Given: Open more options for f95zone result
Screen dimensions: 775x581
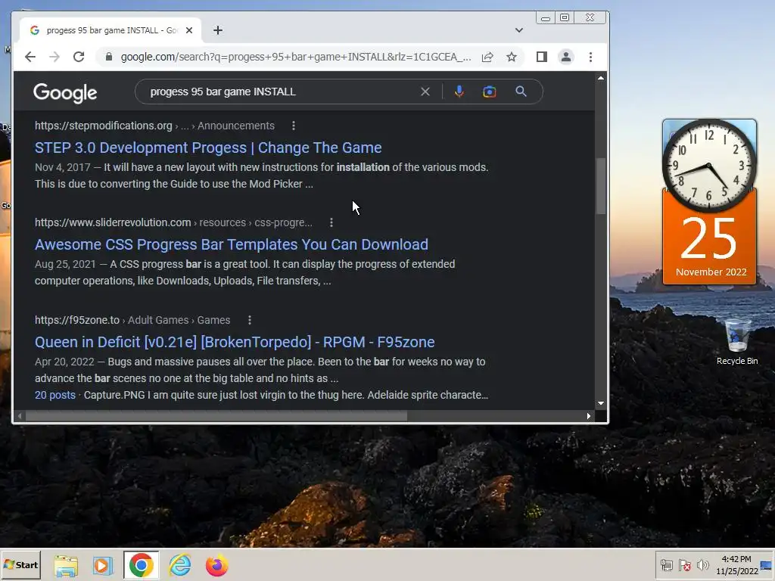Looking at the screenshot, I should tap(250, 320).
